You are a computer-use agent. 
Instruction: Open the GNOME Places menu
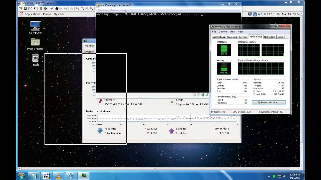47,14
